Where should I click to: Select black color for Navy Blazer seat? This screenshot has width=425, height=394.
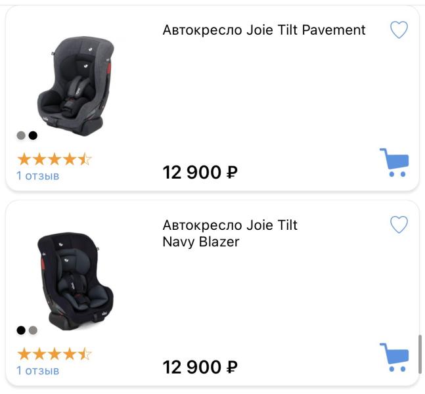21,330
